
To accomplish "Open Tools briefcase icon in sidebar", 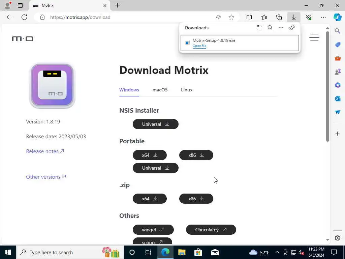I will pyautogui.click(x=338, y=58).
